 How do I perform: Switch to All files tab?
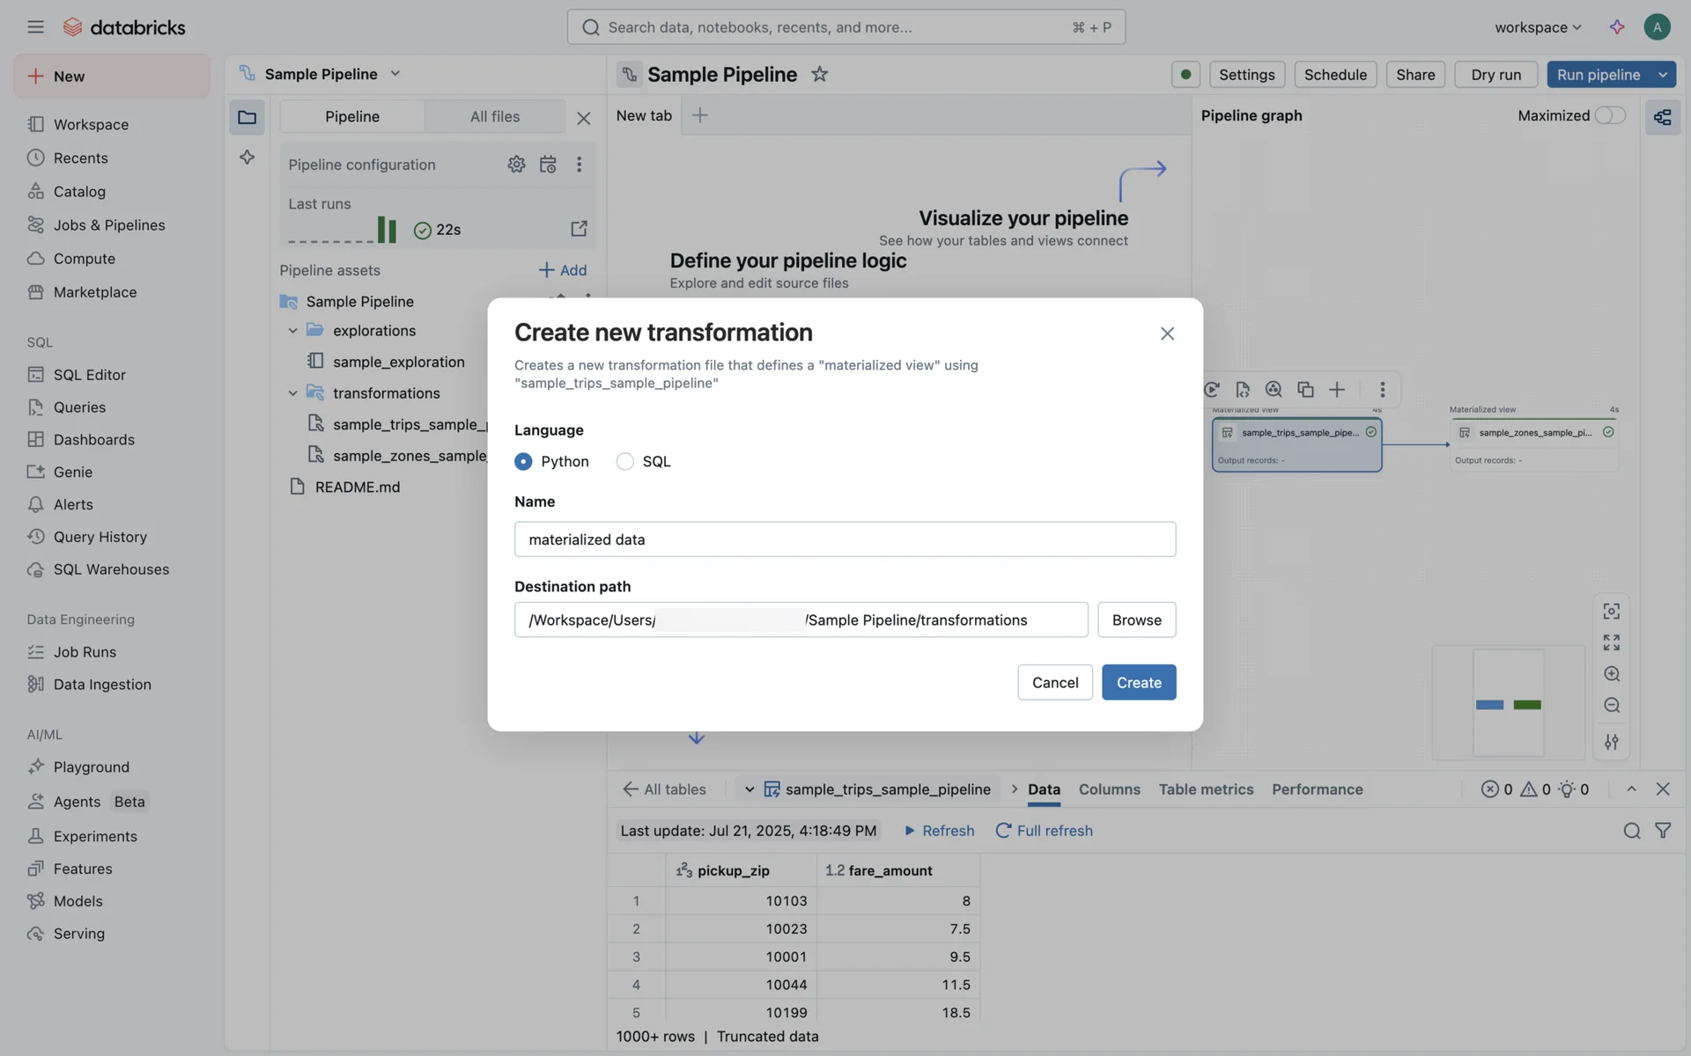coord(494,116)
